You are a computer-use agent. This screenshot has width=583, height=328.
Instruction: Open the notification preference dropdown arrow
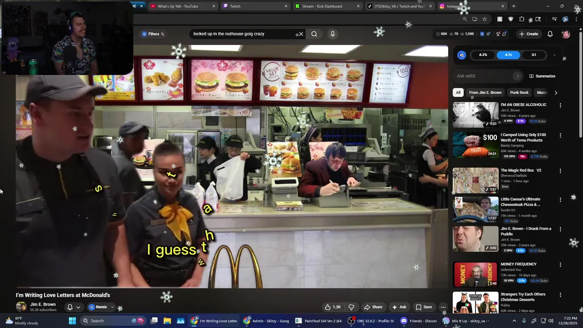(x=78, y=307)
